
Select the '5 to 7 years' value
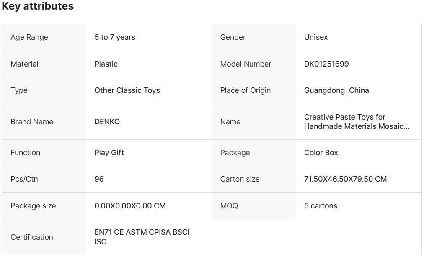[x=115, y=37]
